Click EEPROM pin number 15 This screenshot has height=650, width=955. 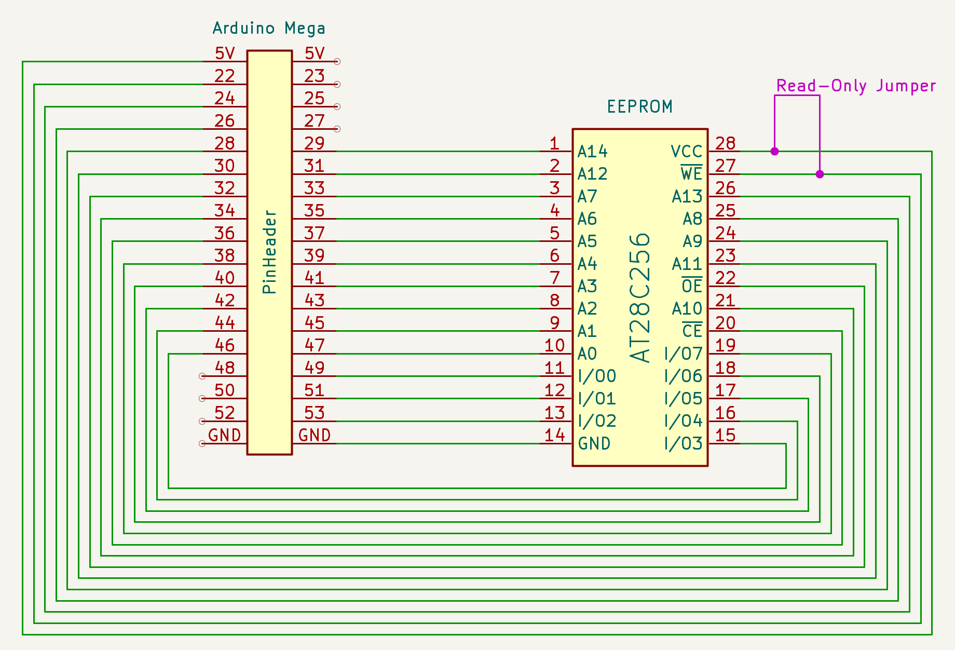[x=725, y=435]
